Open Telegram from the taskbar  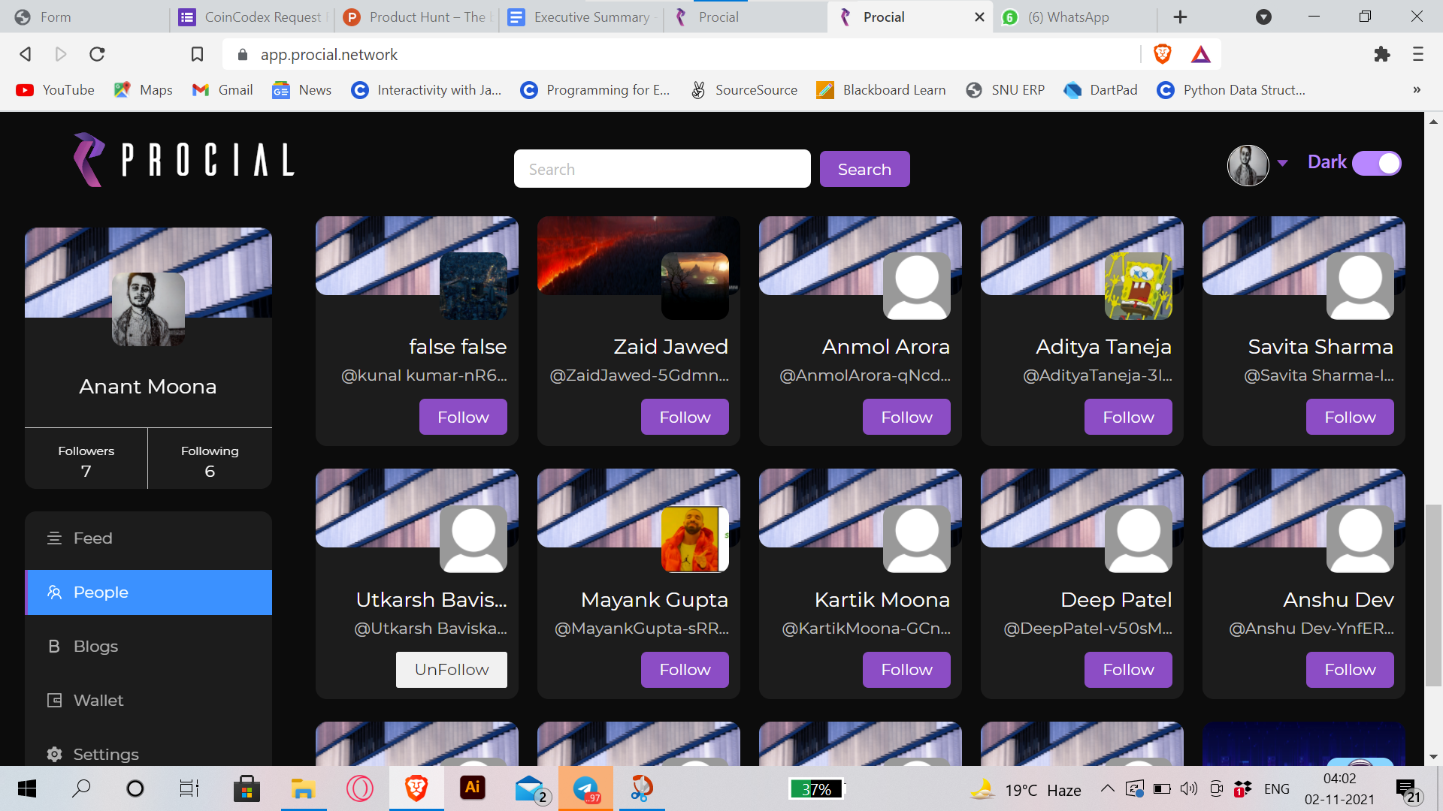click(x=586, y=788)
